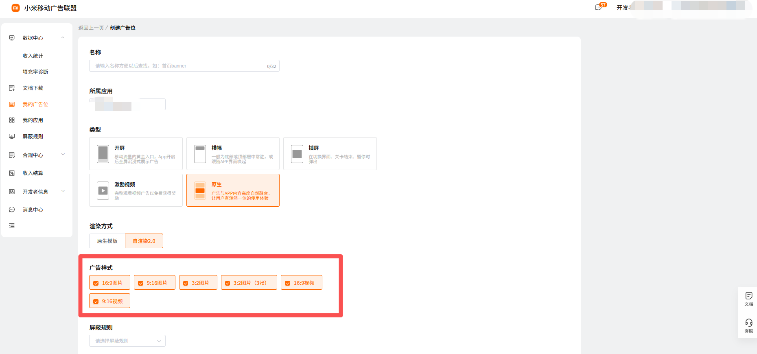Click the 名称 name input field
The width and height of the screenshot is (757, 354).
pos(179,66)
